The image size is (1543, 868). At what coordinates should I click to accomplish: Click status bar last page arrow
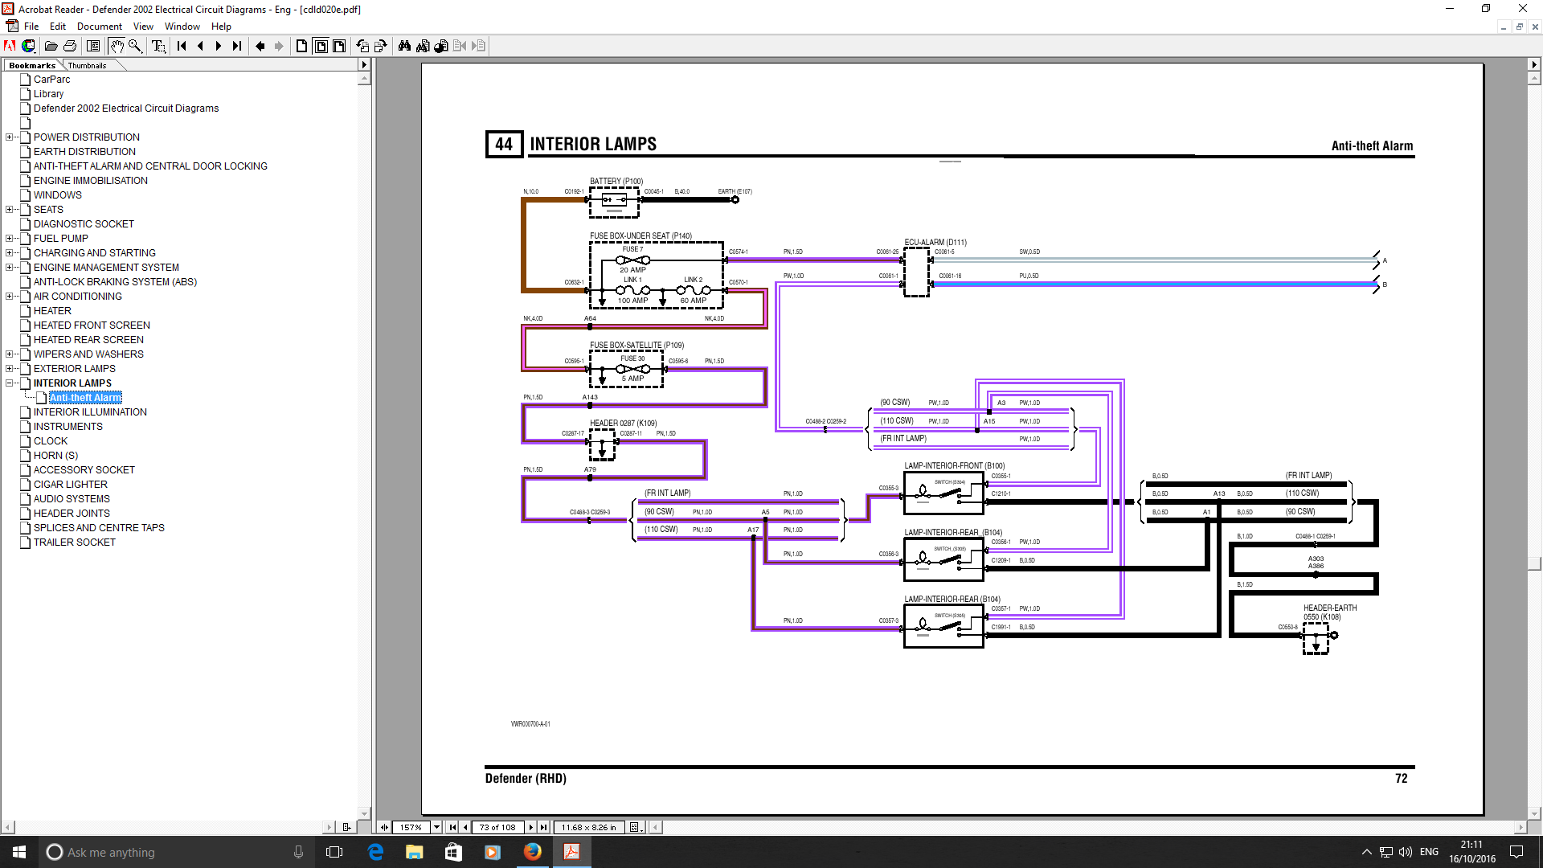pos(544,827)
